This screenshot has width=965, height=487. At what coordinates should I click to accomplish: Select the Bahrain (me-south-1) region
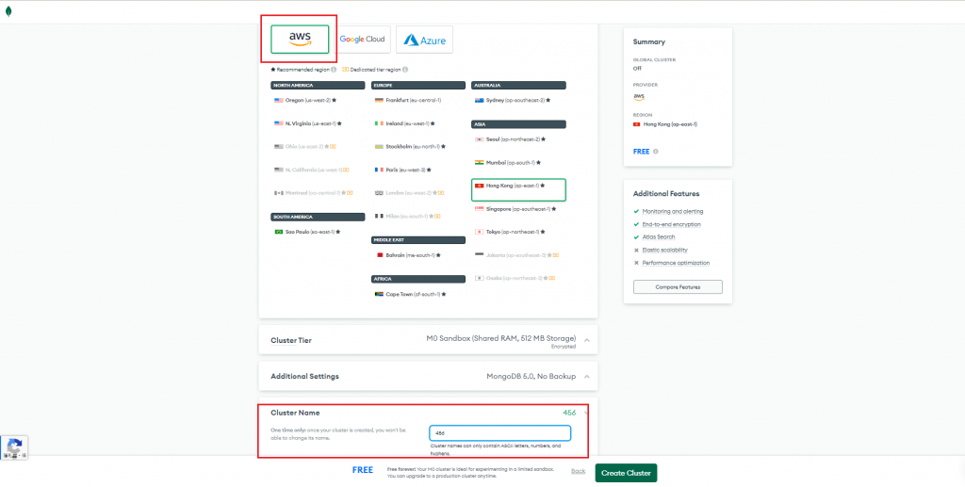click(408, 255)
